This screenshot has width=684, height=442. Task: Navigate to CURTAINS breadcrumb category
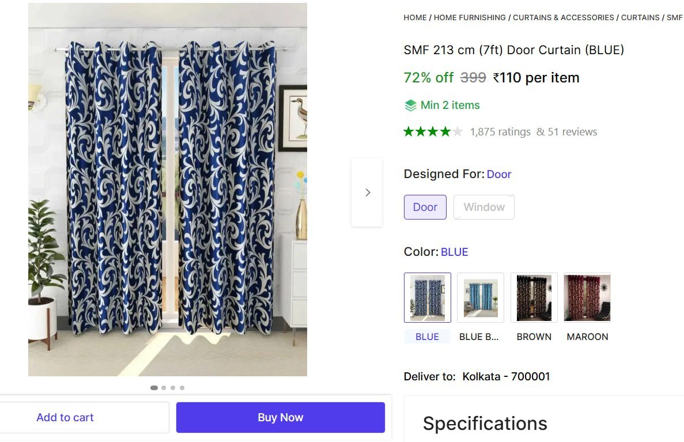(640, 18)
